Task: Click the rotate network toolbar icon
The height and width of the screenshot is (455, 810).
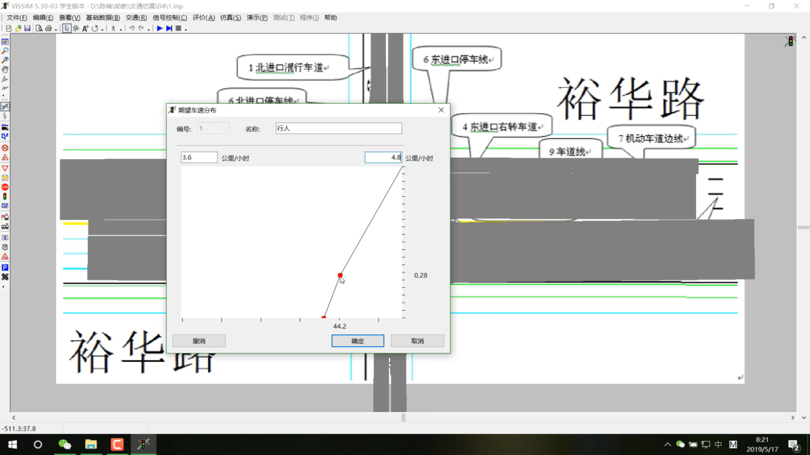Action: tap(94, 28)
